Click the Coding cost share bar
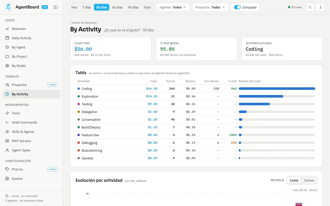 coord(277,89)
